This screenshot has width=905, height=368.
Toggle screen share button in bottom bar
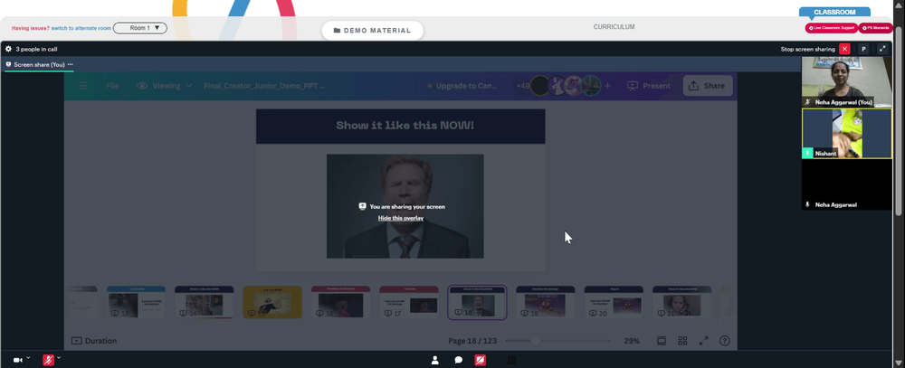[480, 360]
